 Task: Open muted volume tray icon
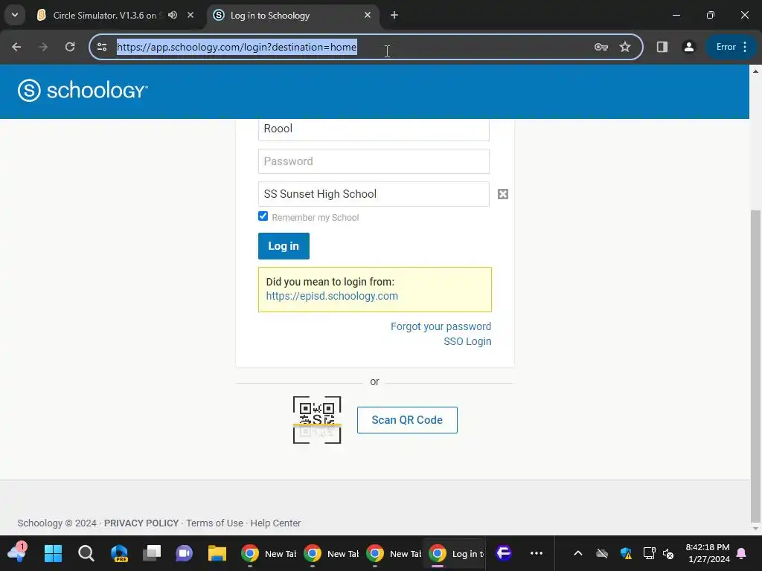(669, 553)
